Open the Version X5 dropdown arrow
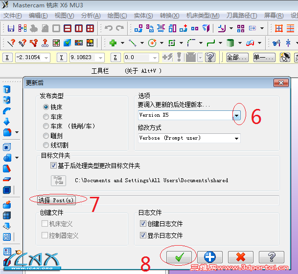The height and width of the screenshot is (274, 298). [237, 115]
